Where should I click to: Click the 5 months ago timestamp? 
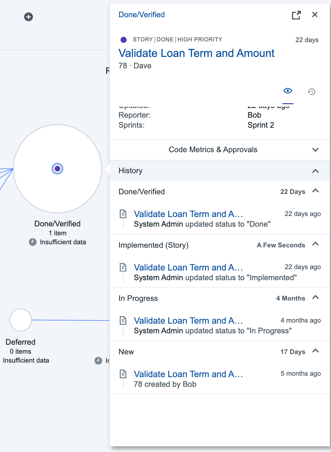pyautogui.click(x=301, y=374)
